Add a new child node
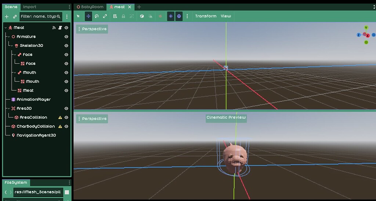The image size is (376, 201). tap(7, 16)
